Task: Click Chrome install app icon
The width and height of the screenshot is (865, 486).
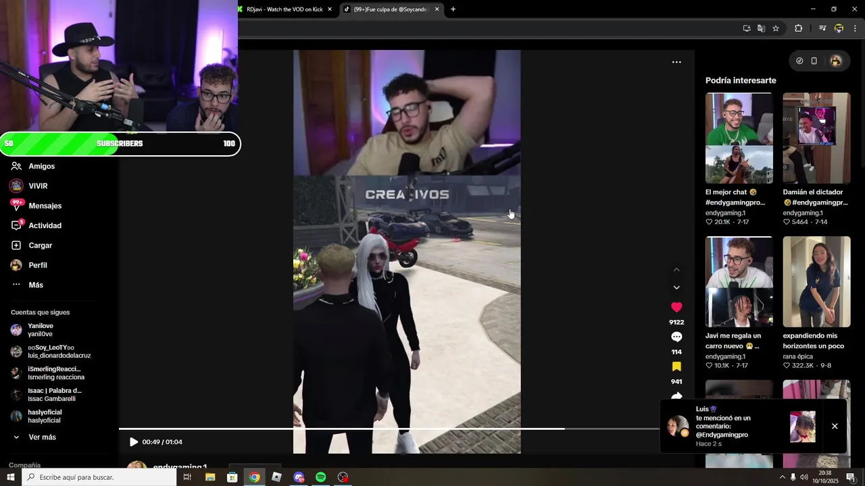Action: pyautogui.click(x=747, y=28)
